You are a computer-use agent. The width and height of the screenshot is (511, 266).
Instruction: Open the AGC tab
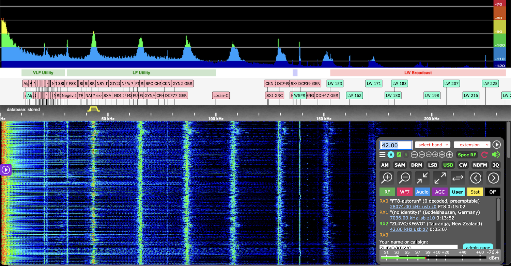440,192
